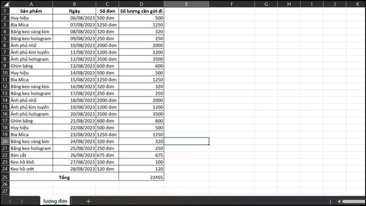The image size is (366, 206).
Task: Select column G header
Action: 266,4
